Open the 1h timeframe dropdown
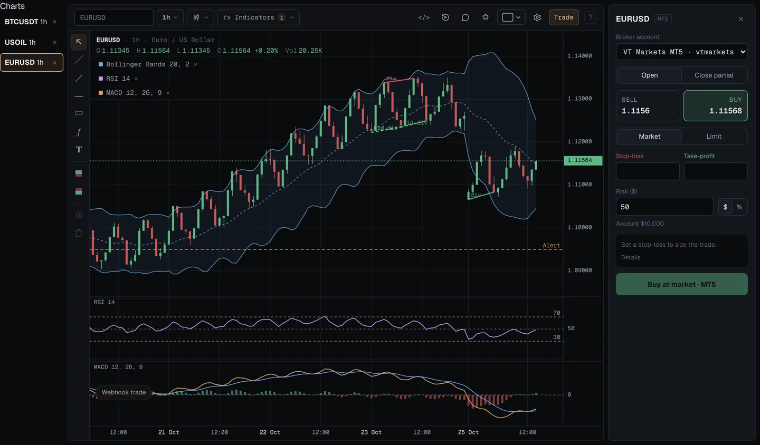This screenshot has height=445, width=760. coord(170,17)
